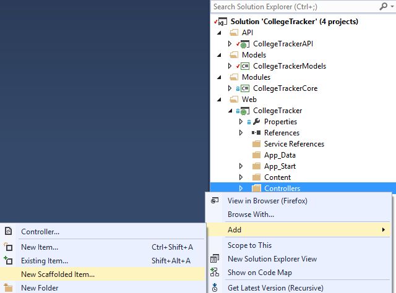
Task: Select the Solution 'CollegeTracker' root node
Action: pyautogui.click(x=295, y=22)
